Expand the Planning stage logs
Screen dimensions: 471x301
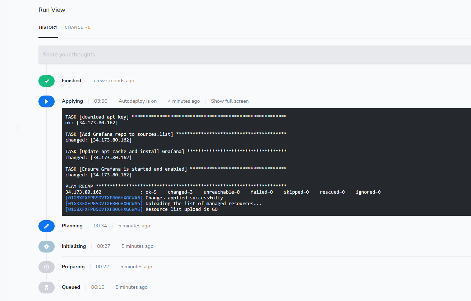[x=72, y=226]
